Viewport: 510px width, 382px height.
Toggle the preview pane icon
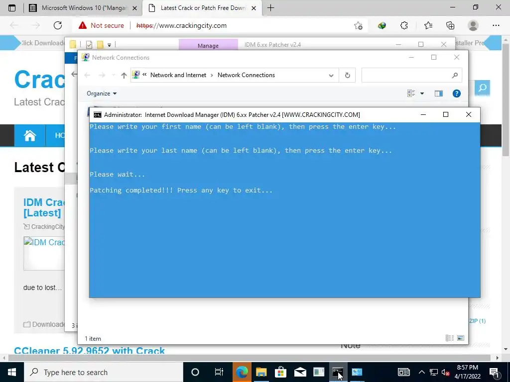coord(438,94)
